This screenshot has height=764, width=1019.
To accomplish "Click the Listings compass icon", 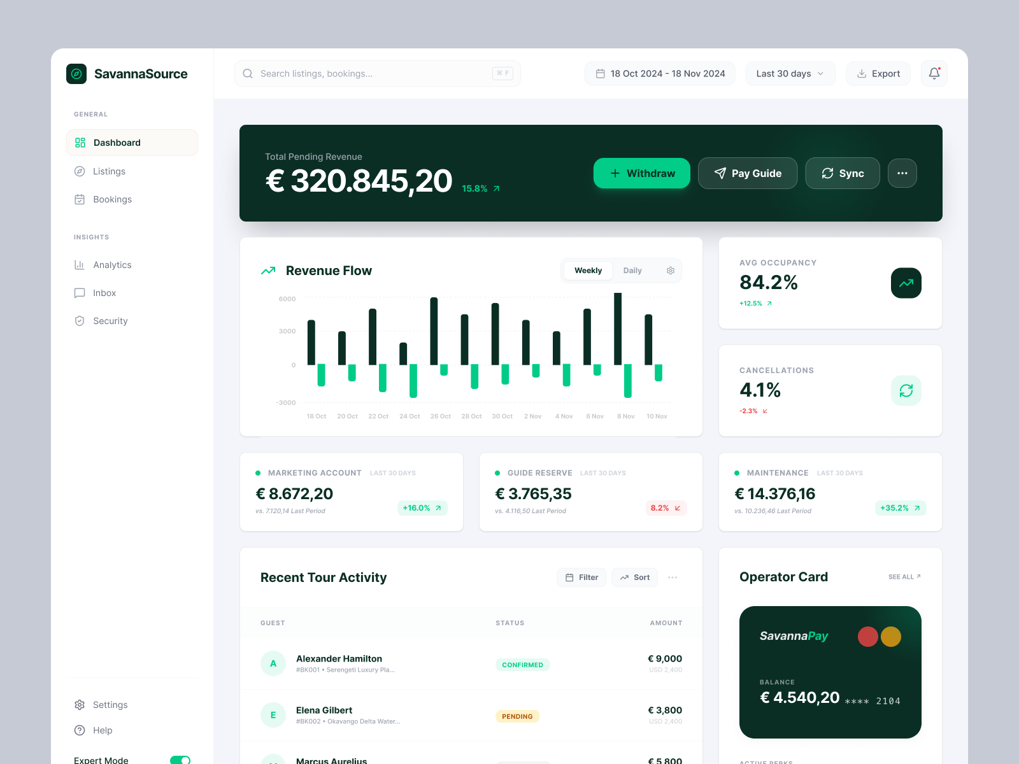I will tap(80, 171).
